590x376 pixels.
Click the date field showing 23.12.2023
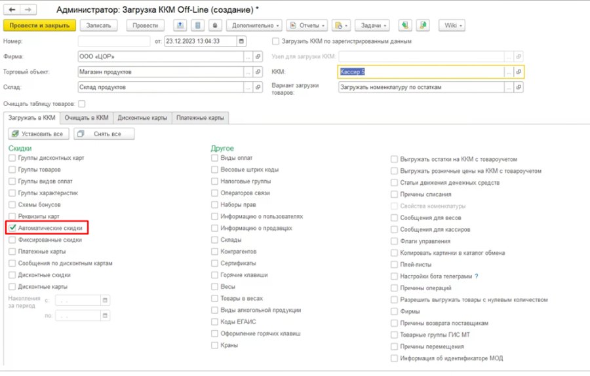coord(201,41)
